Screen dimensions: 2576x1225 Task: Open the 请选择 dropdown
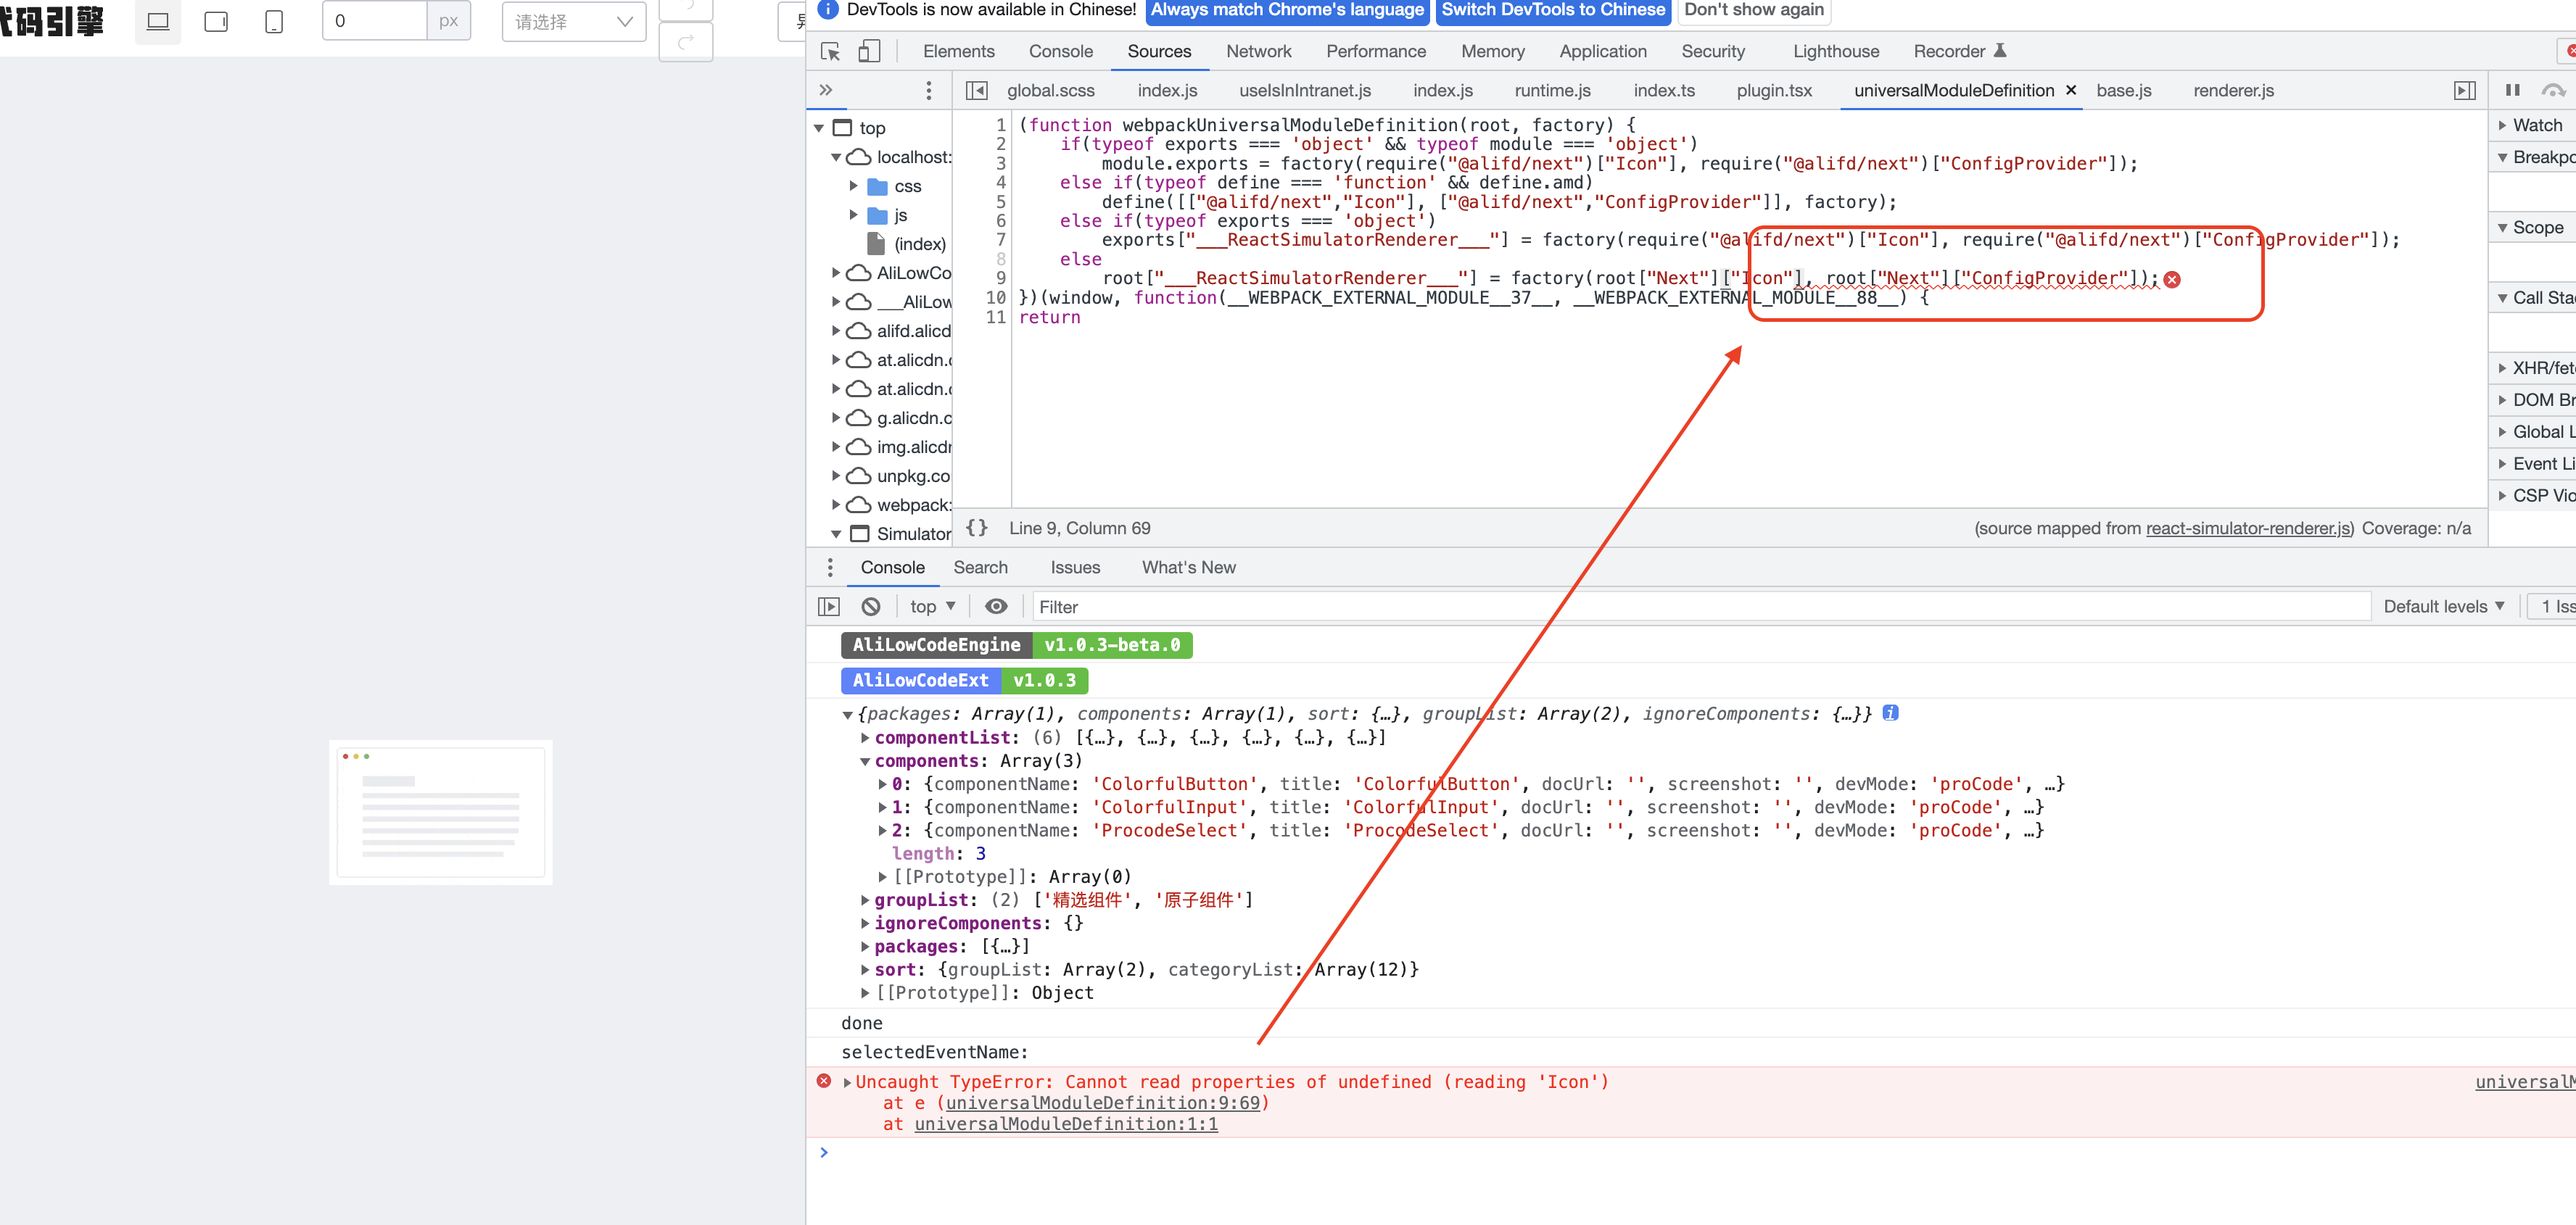point(572,20)
